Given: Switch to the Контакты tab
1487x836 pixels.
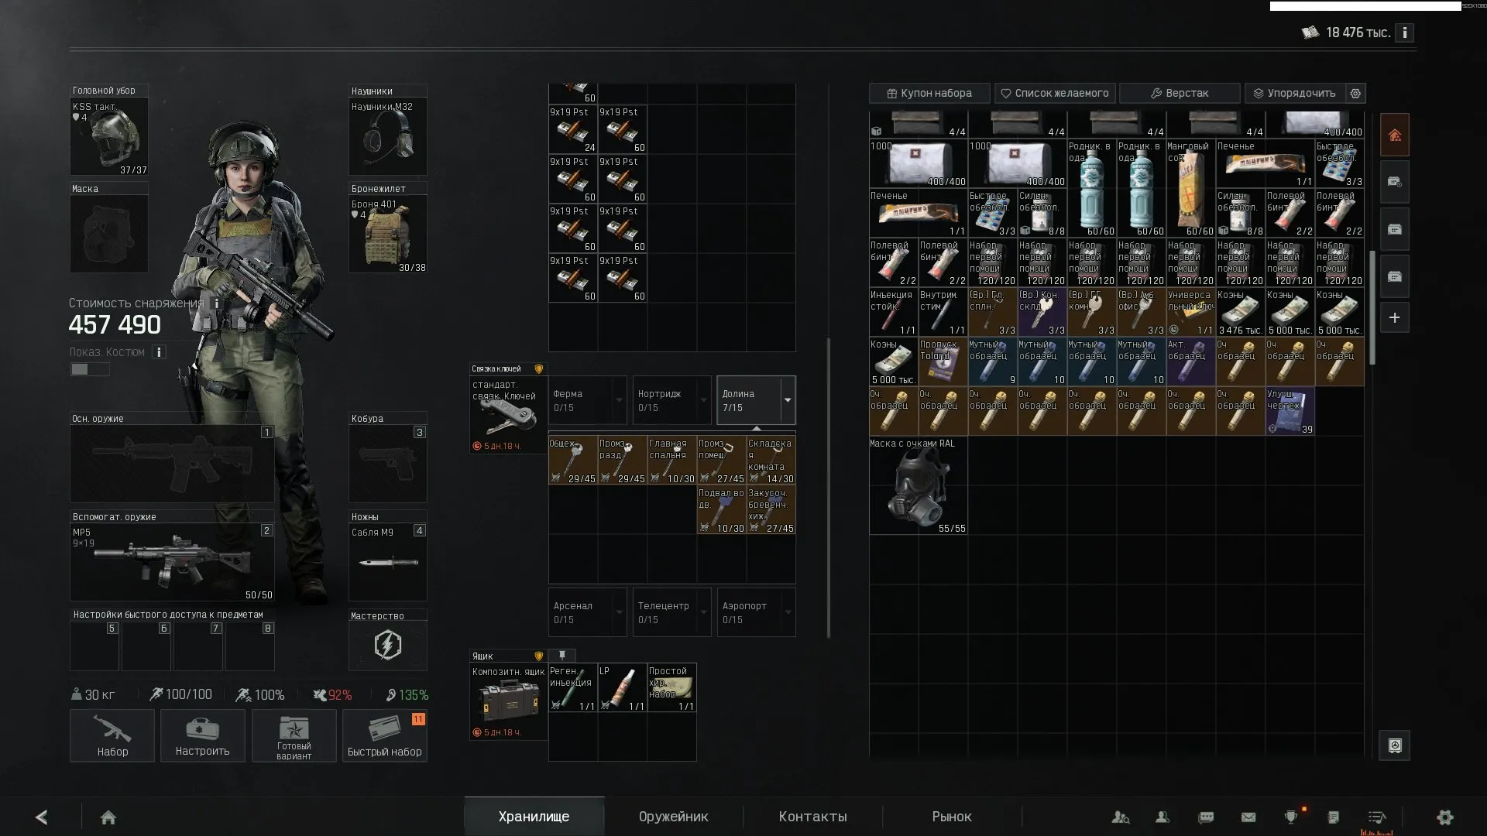Looking at the screenshot, I should click(812, 817).
